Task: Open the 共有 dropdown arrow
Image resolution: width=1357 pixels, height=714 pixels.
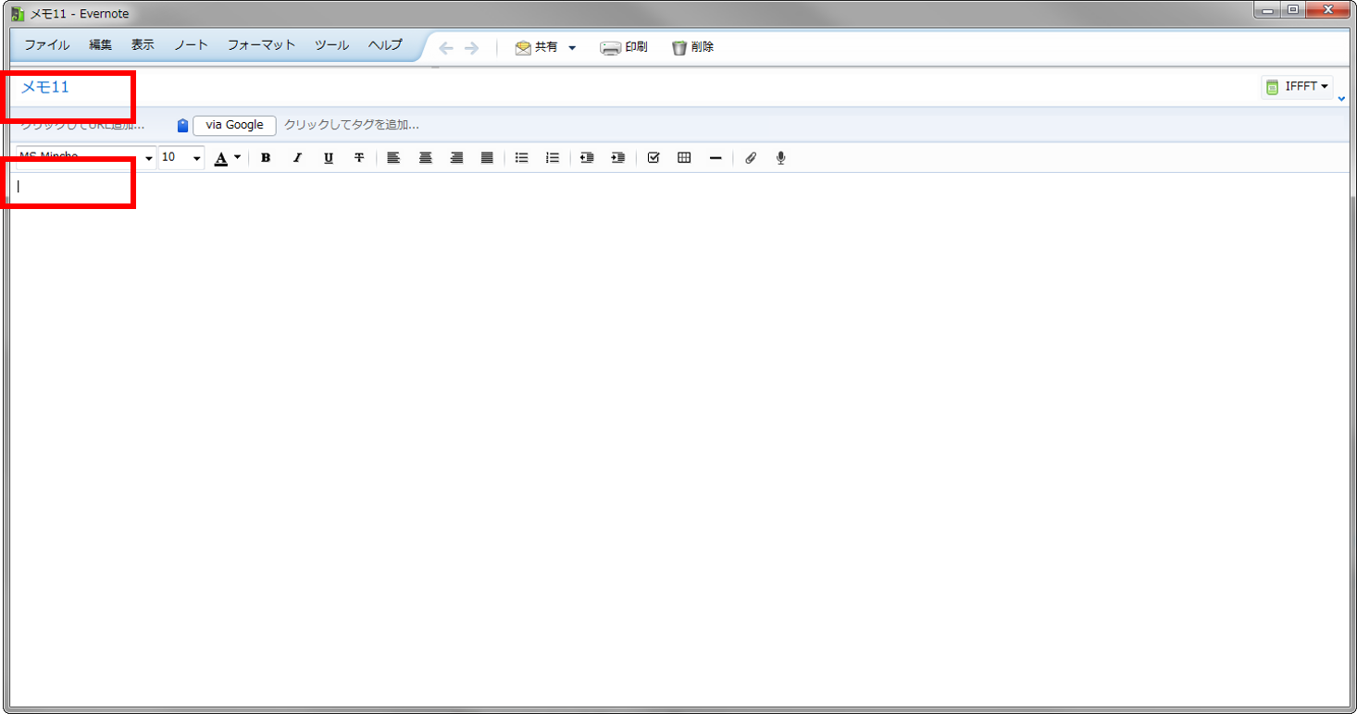Action: point(572,48)
